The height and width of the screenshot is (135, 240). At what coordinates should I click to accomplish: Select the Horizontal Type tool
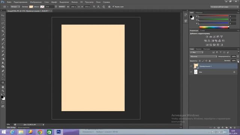tap(3, 75)
